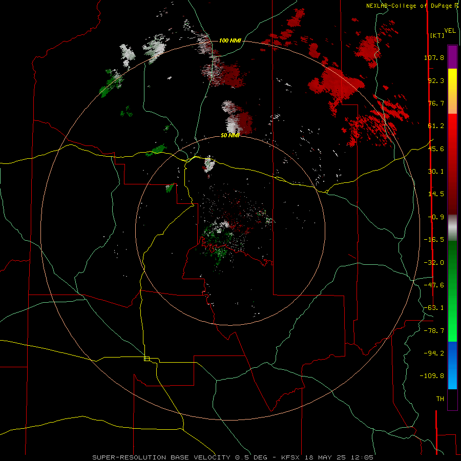Select the -63.1 velocity scale value
Image resolution: width=461 pixels, height=461 pixels.
click(434, 308)
